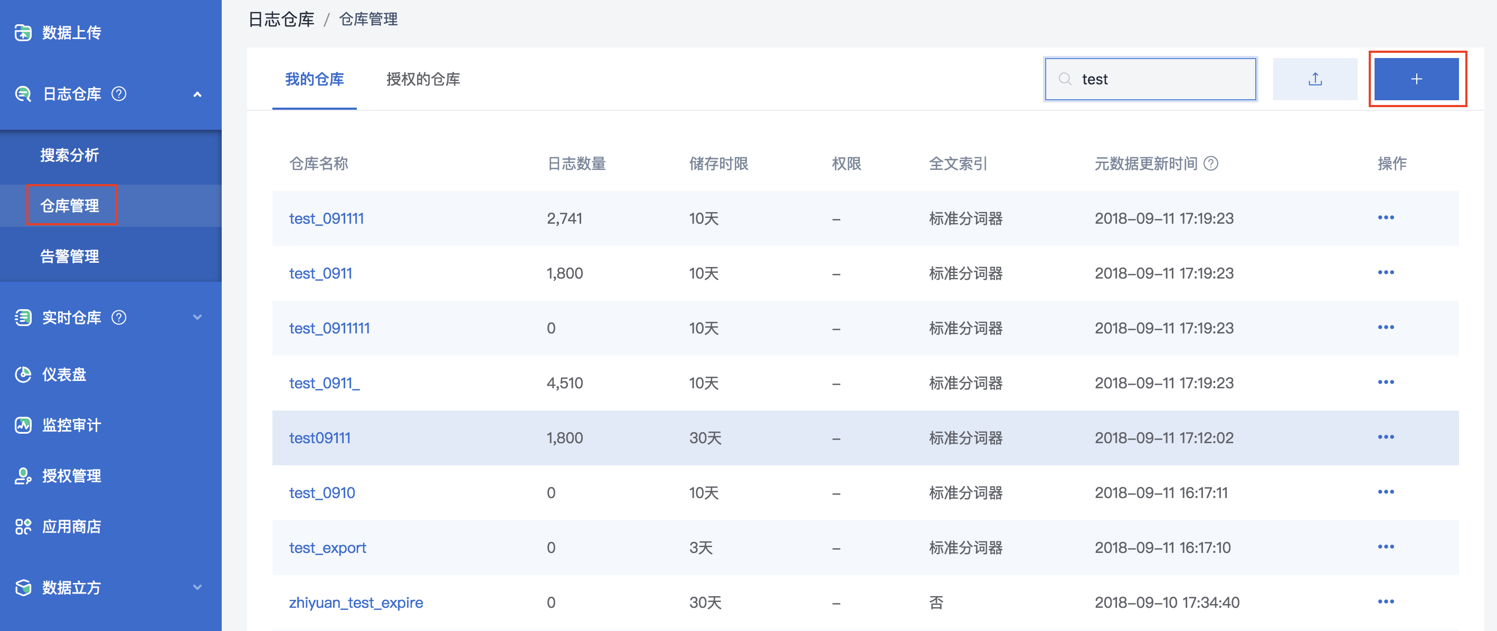
Task: Open 告警管理 submenu item
Action: point(70,256)
